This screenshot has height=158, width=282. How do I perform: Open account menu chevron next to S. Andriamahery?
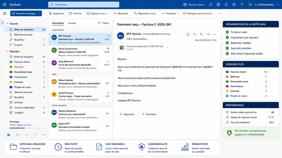[278, 5]
